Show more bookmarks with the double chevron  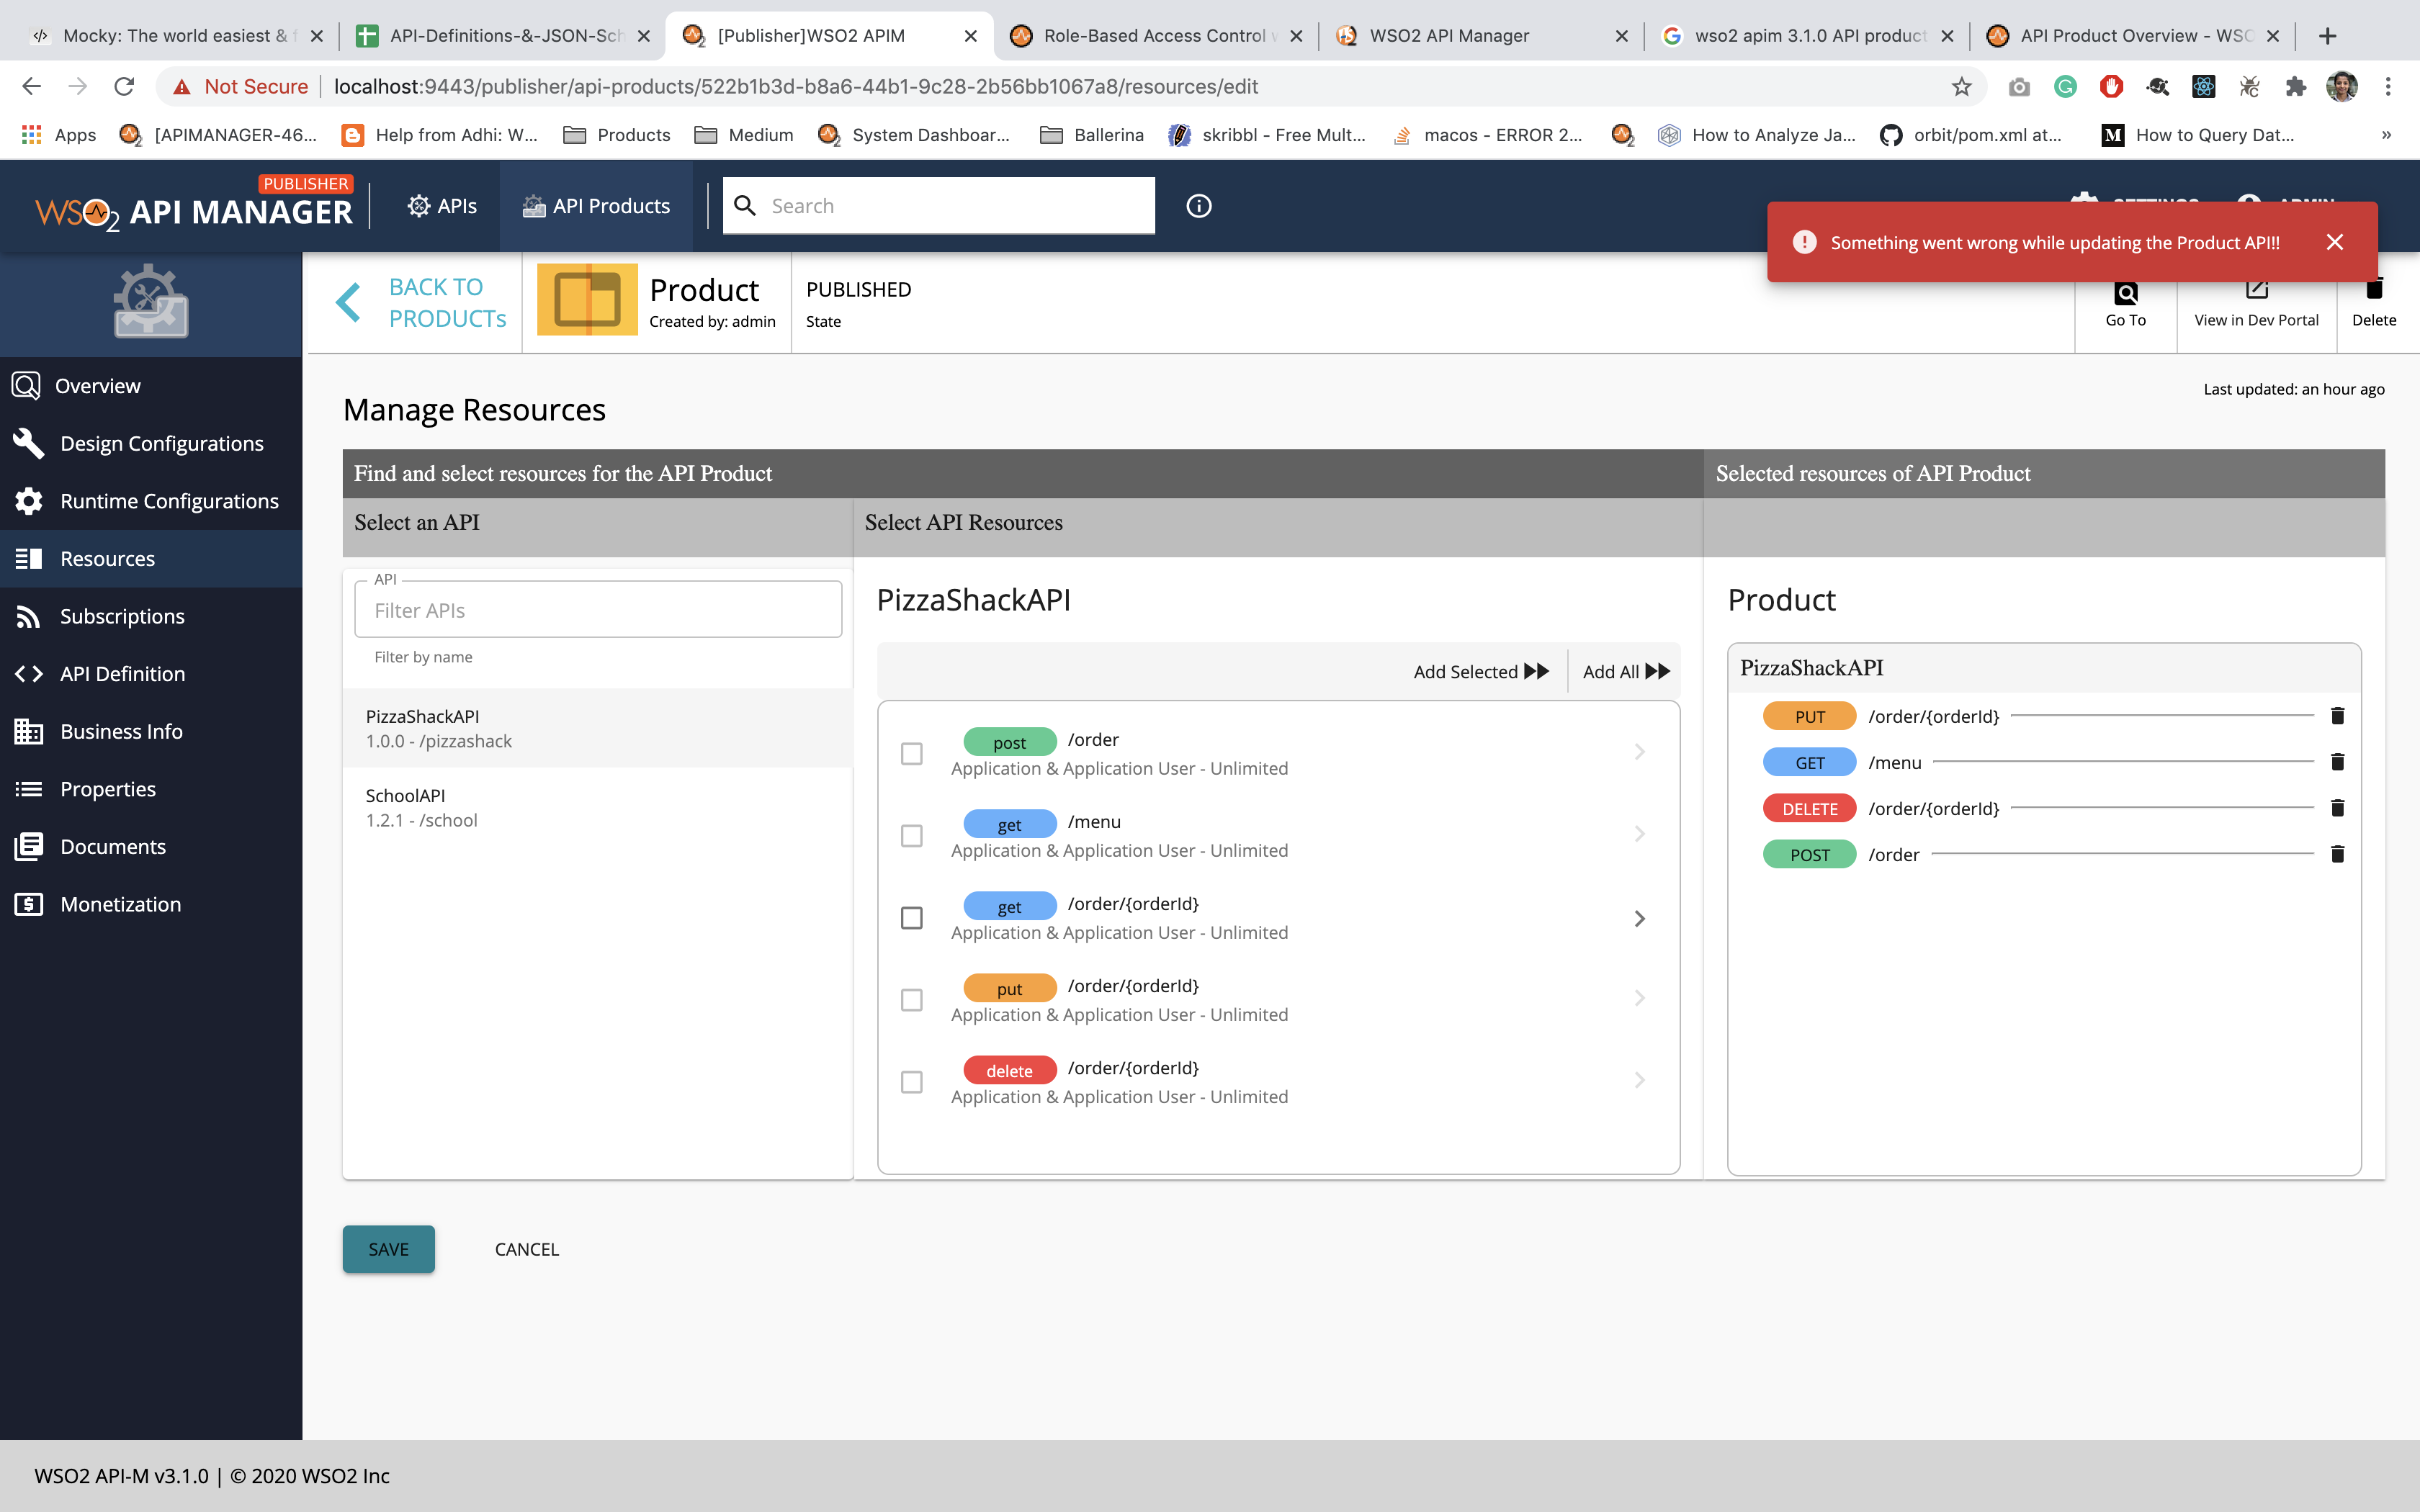pyautogui.click(x=2386, y=135)
